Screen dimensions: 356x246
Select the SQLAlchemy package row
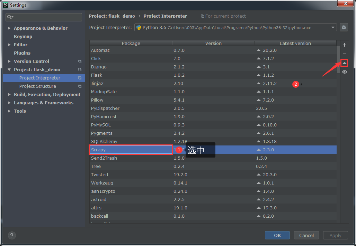coord(213,142)
